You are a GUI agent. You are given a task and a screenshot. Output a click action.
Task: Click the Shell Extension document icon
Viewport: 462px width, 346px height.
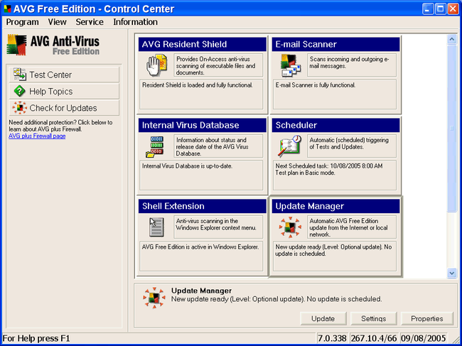click(156, 227)
